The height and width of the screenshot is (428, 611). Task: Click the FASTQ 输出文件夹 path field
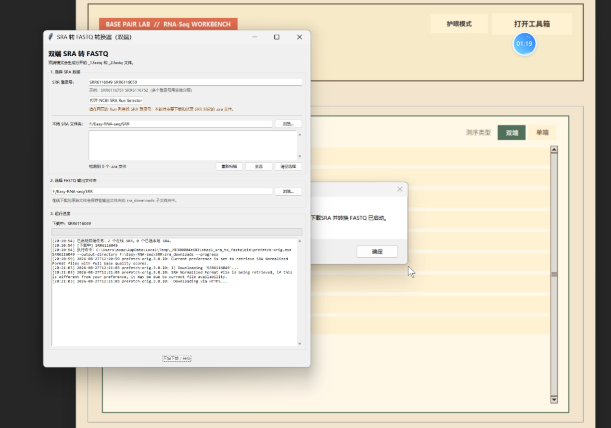(x=162, y=191)
